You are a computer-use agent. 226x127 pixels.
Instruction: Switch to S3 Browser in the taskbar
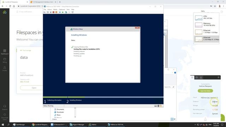pyautogui.click(x=59, y=125)
